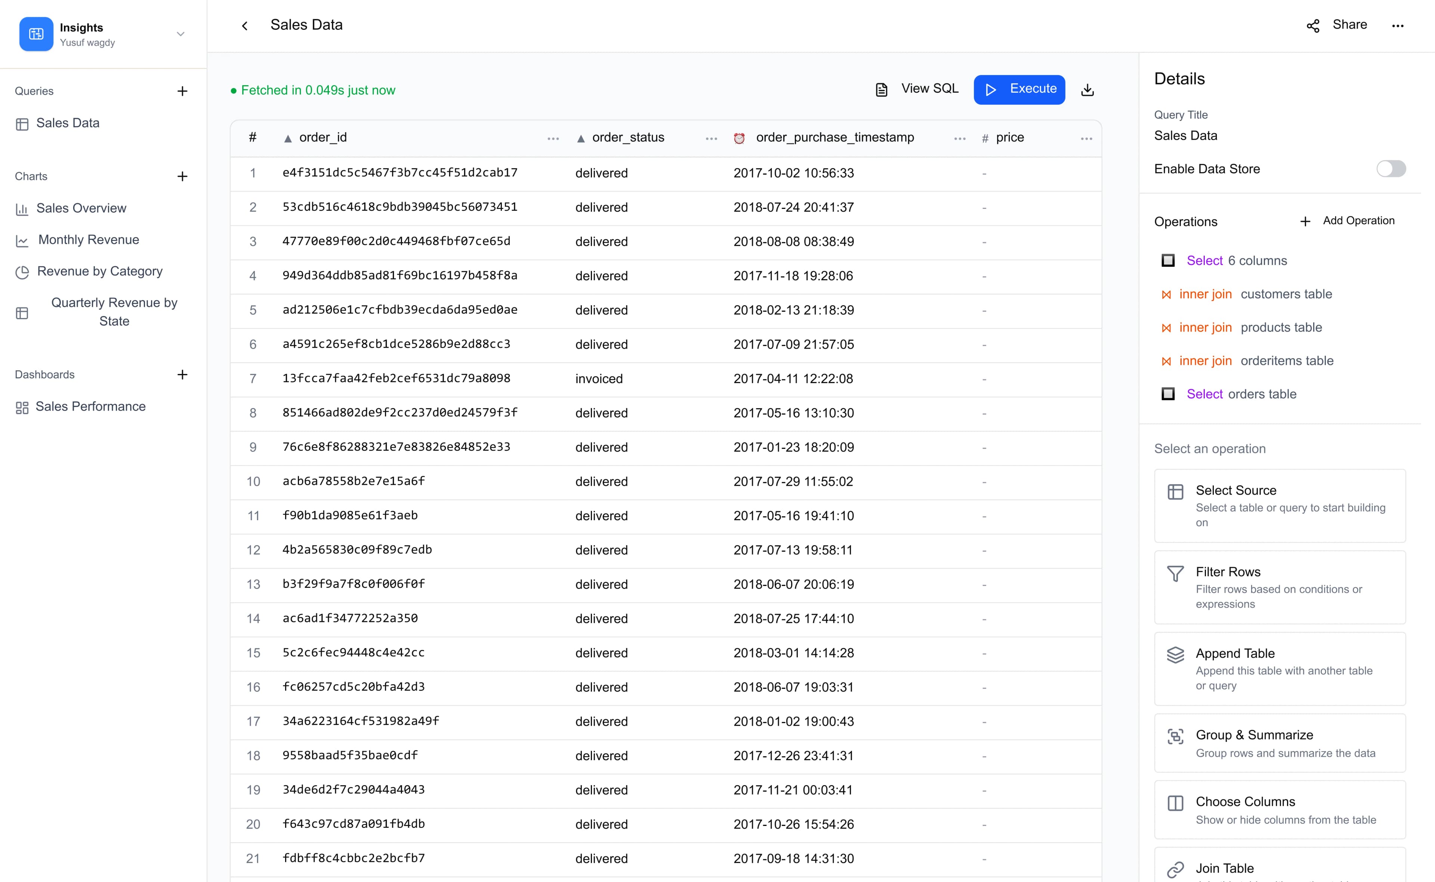Expand the Insights workspace dropdown
This screenshot has width=1435, height=882.
point(181,34)
